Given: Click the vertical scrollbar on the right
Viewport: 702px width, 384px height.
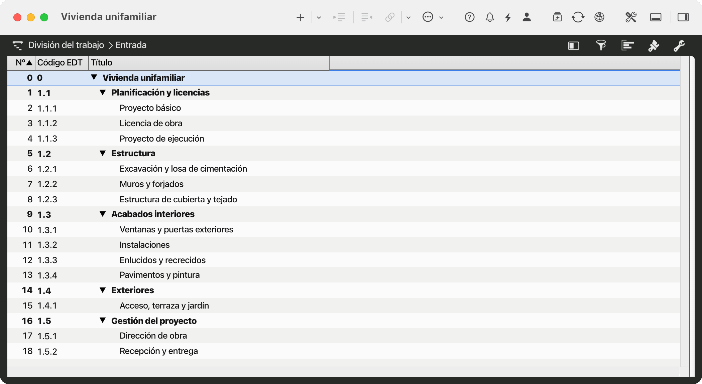Looking at the screenshot, I should click(x=685, y=212).
